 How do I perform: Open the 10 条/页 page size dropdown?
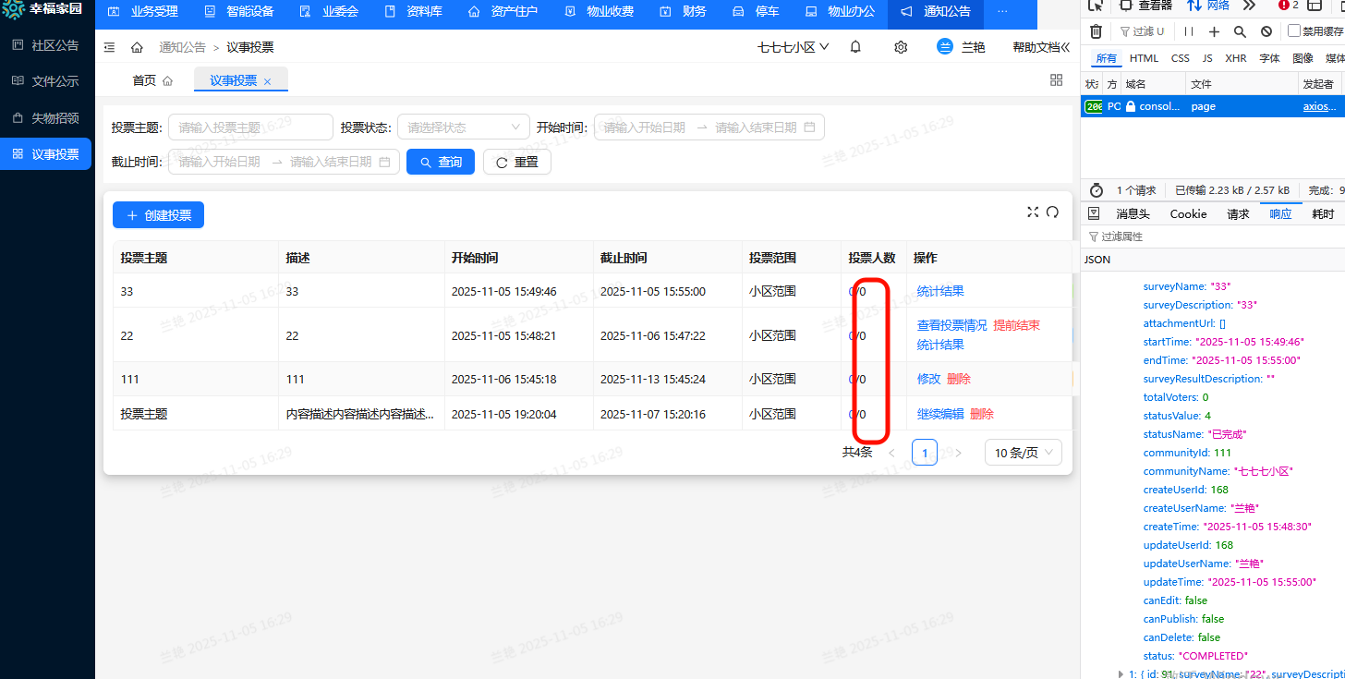[x=1023, y=453]
